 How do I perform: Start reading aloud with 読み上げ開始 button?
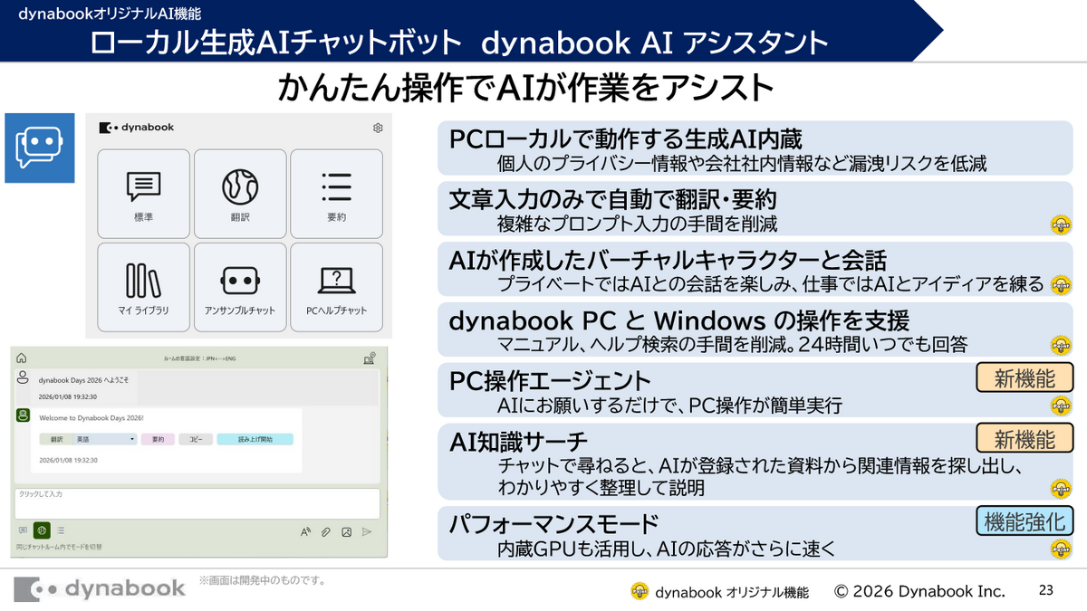tap(254, 439)
